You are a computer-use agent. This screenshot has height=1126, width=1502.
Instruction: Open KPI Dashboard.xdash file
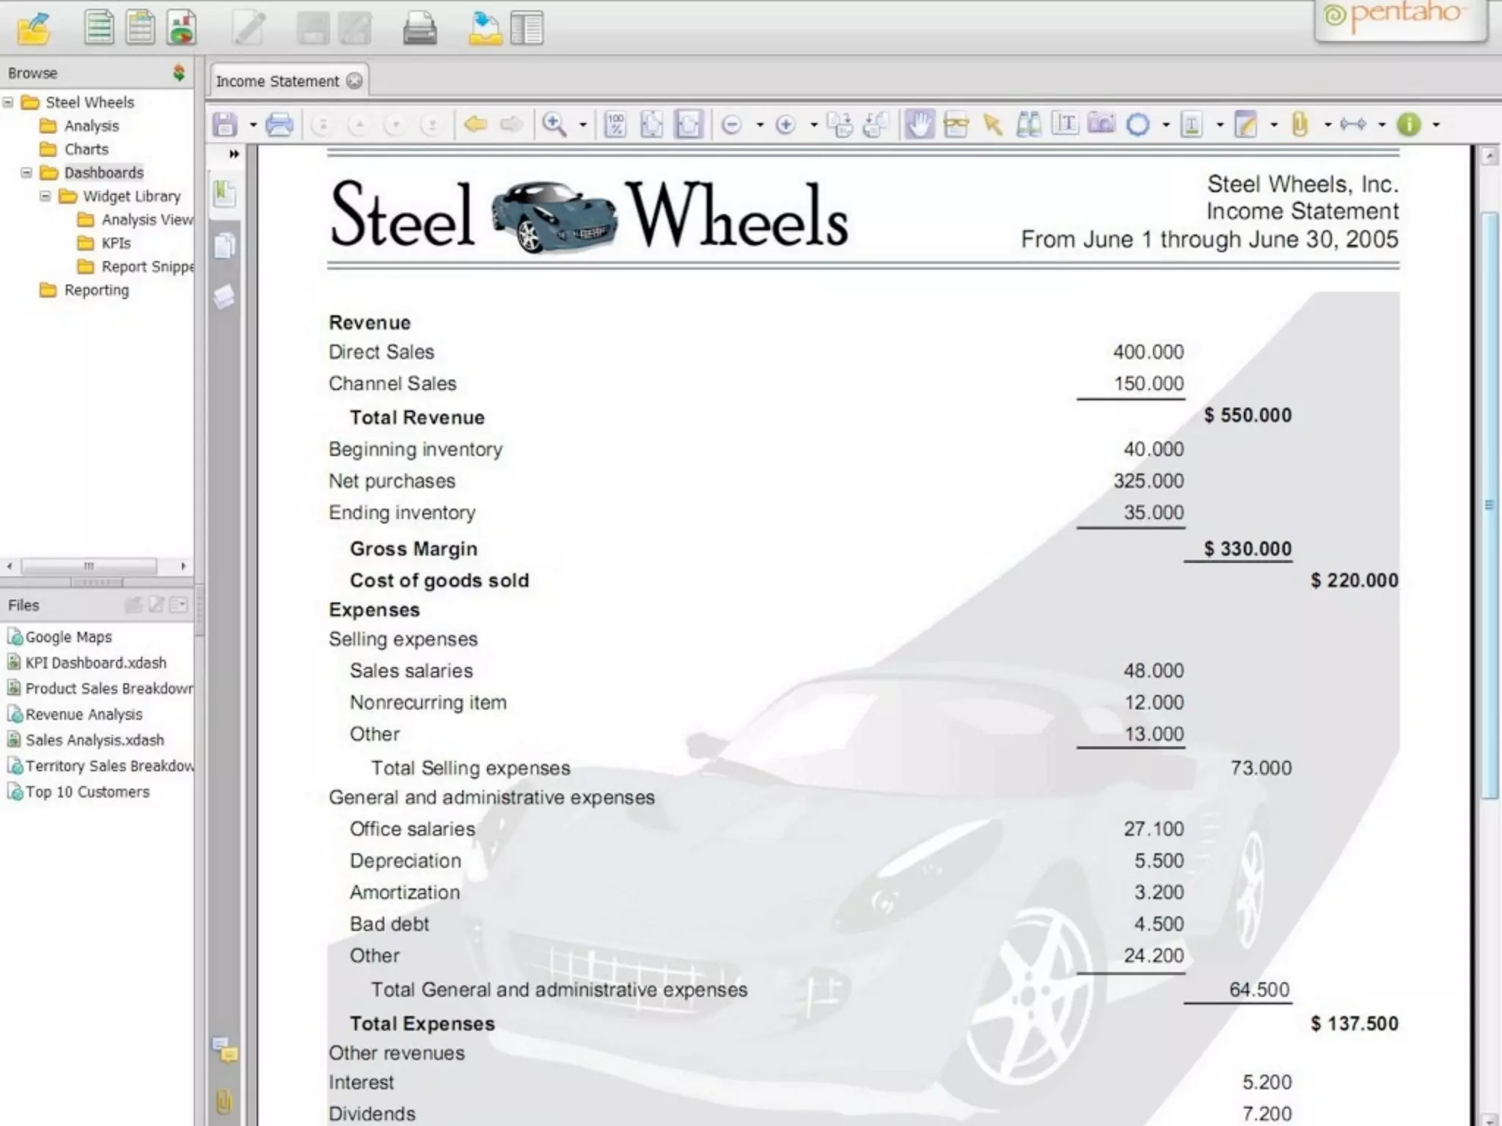click(x=95, y=663)
